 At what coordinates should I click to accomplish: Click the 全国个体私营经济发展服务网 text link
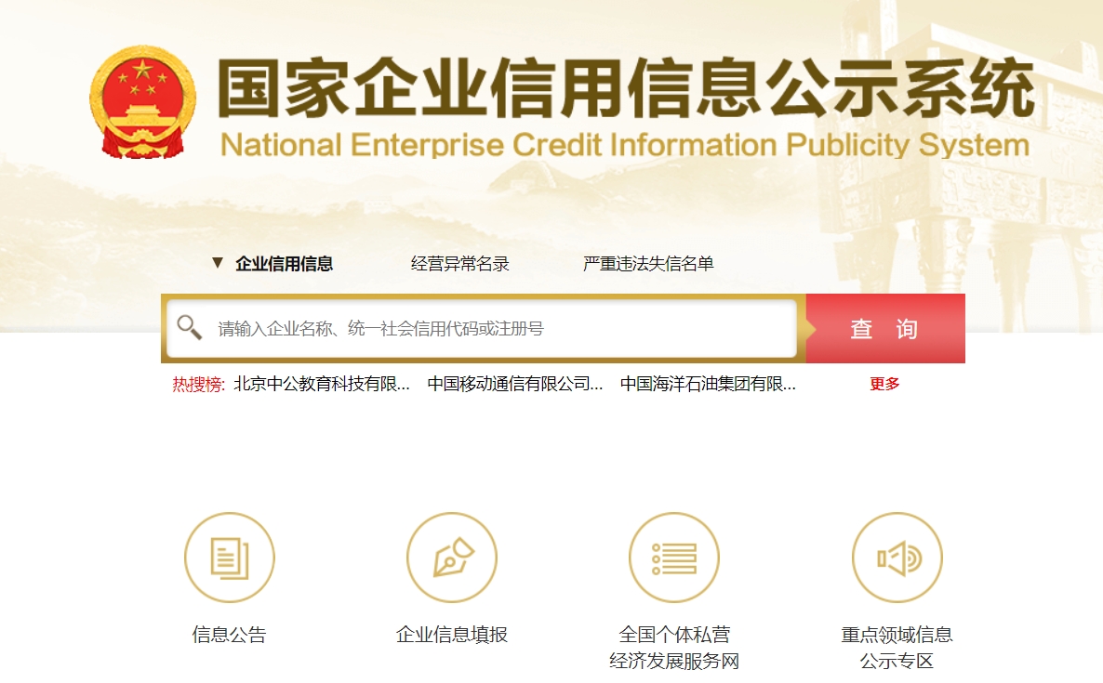coord(674,649)
